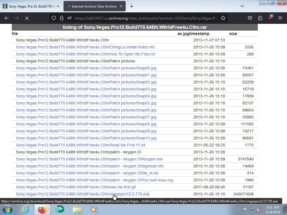This screenshot has height=215, width=287.
Task: Show hidden system tray icons
Action: point(238,210)
